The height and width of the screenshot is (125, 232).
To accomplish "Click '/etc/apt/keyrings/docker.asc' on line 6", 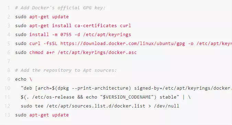I will [x=97, y=52].
